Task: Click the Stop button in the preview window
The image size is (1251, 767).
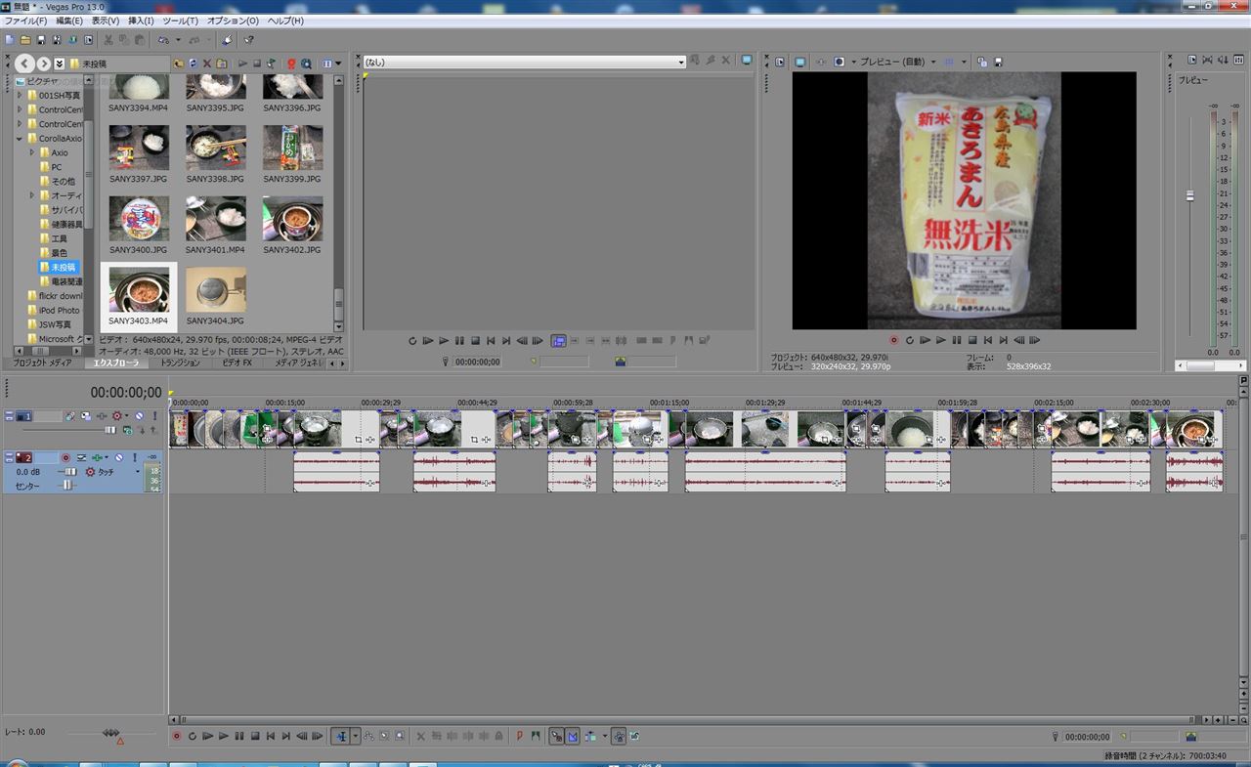Action: tap(971, 340)
